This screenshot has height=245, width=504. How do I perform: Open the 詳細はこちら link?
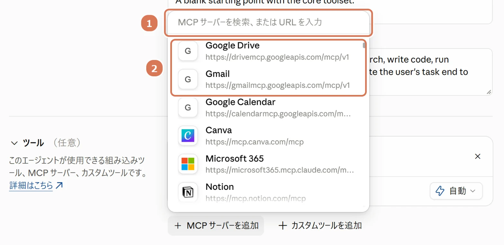point(31,185)
